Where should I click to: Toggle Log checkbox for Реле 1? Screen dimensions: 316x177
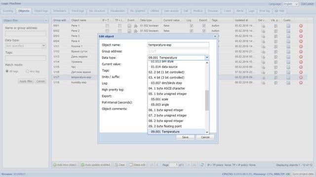pyautogui.click(x=191, y=26)
